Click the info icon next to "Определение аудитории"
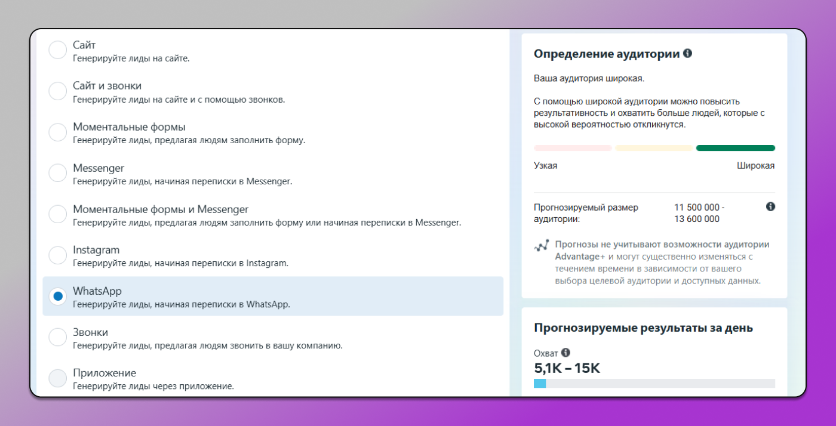 [687, 53]
